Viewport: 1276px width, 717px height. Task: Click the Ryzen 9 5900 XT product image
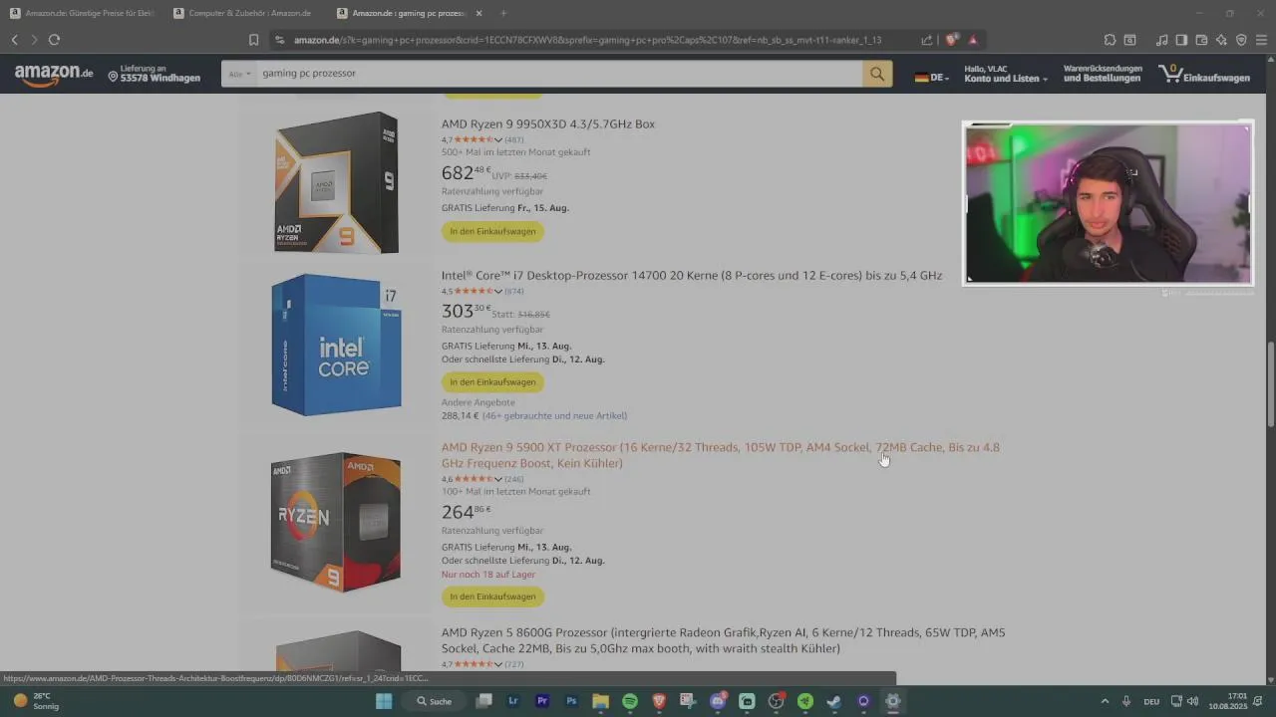[x=336, y=523]
